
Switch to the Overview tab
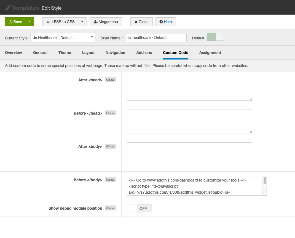point(14,53)
